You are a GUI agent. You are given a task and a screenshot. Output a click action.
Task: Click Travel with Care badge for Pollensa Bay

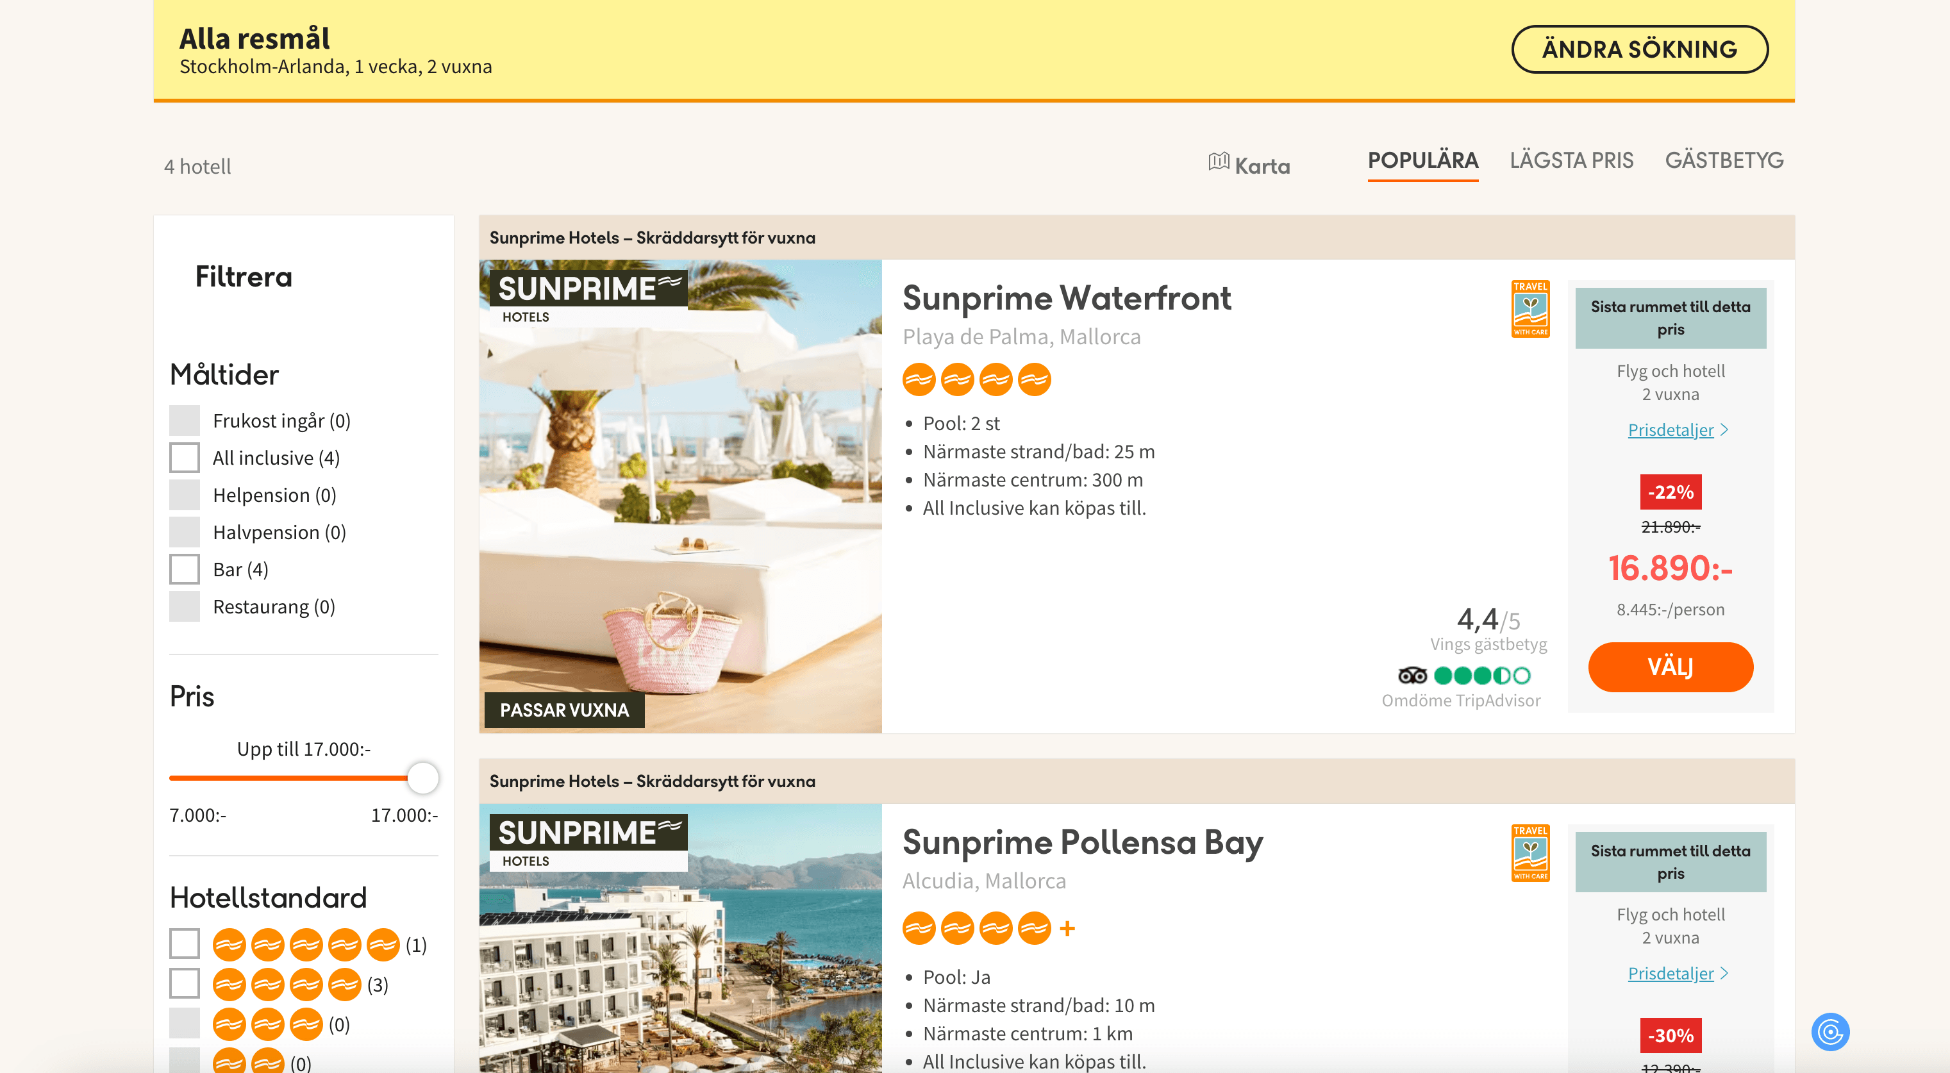tap(1530, 853)
